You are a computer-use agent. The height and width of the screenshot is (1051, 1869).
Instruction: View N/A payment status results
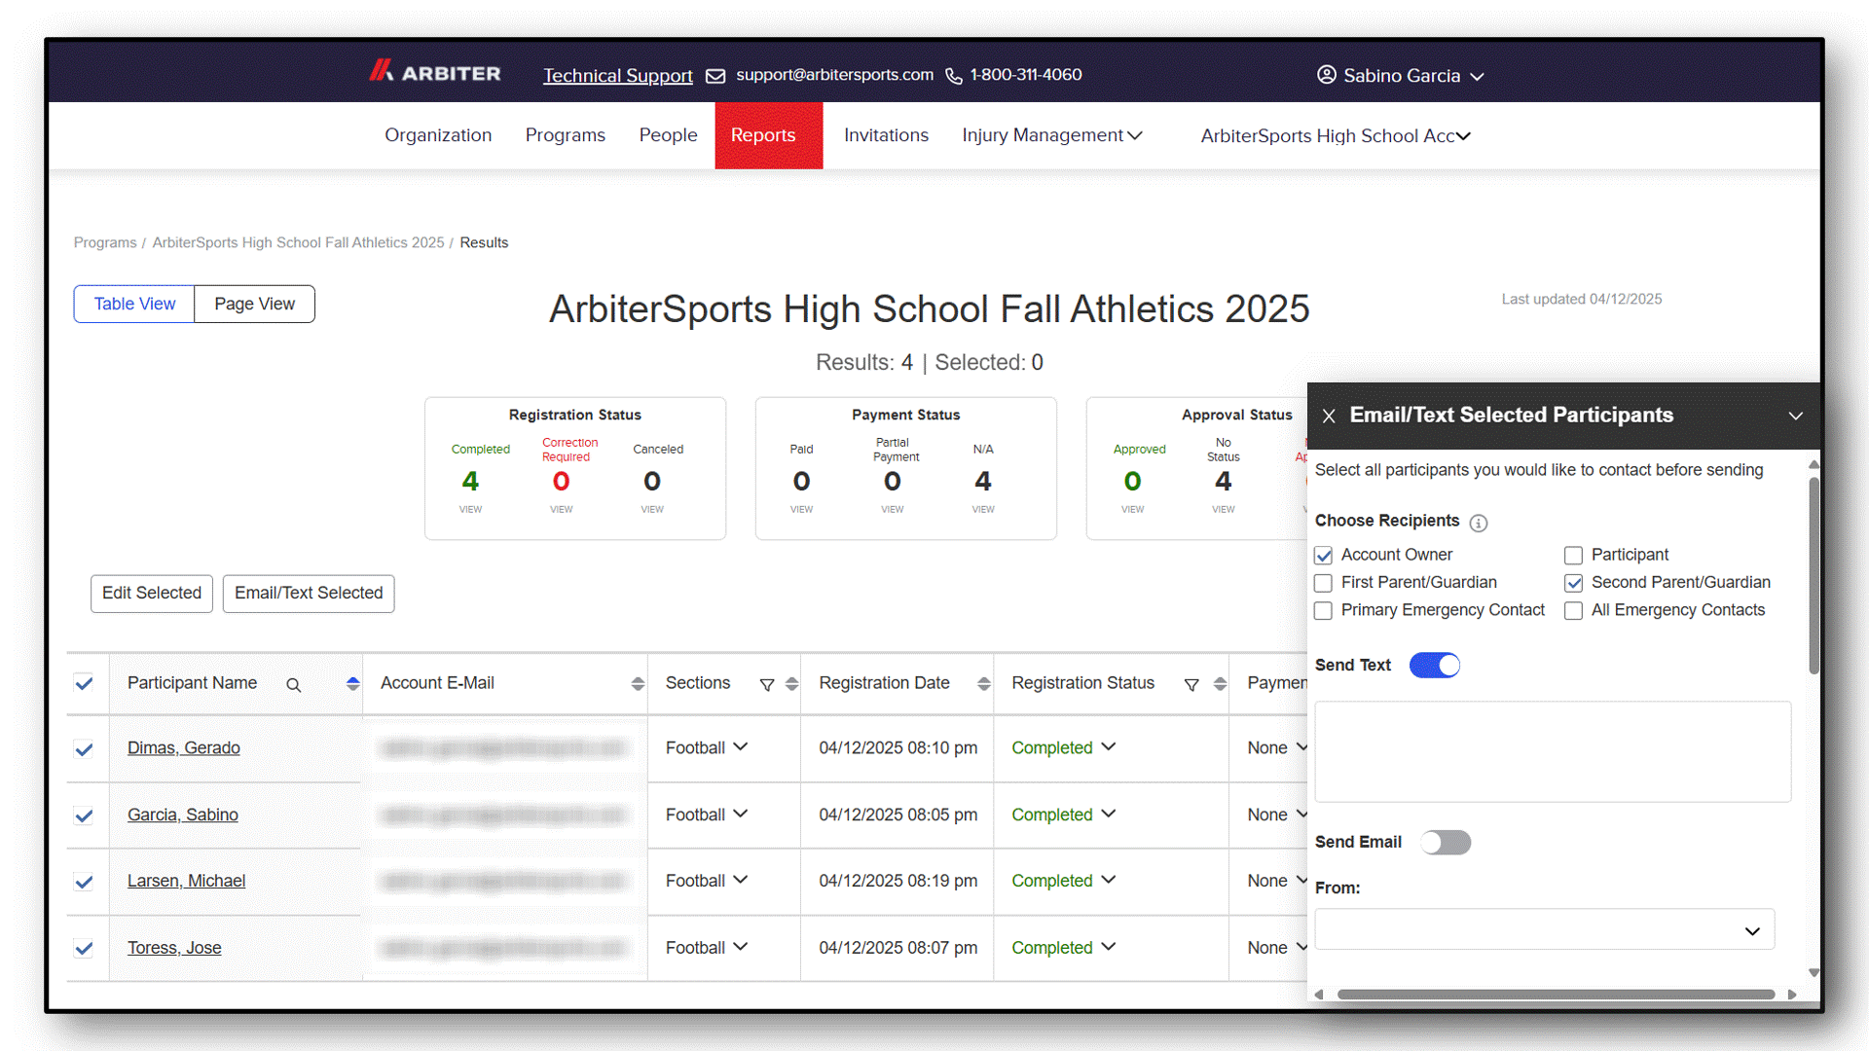click(x=983, y=510)
